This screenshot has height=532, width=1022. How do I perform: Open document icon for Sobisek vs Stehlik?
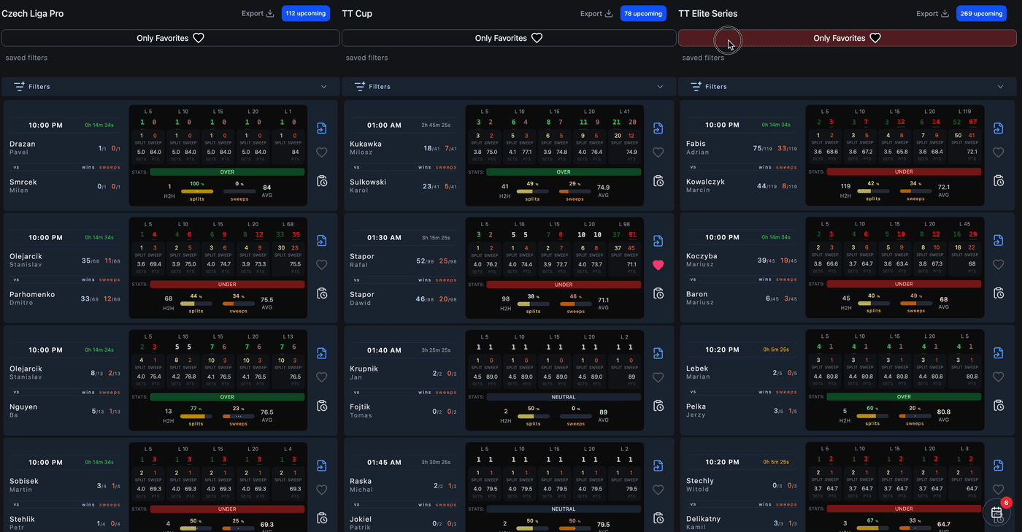[x=322, y=466]
